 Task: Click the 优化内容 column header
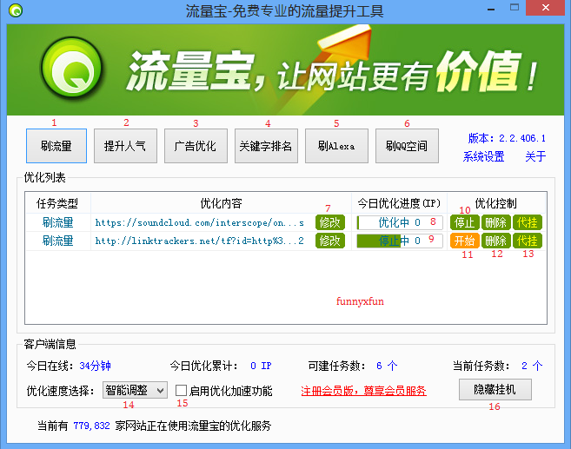(x=221, y=203)
